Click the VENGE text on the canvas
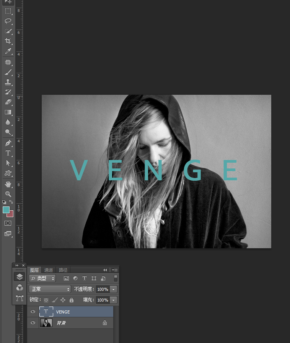This screenshot has height=343, width=290. click(x=153, y=170)
